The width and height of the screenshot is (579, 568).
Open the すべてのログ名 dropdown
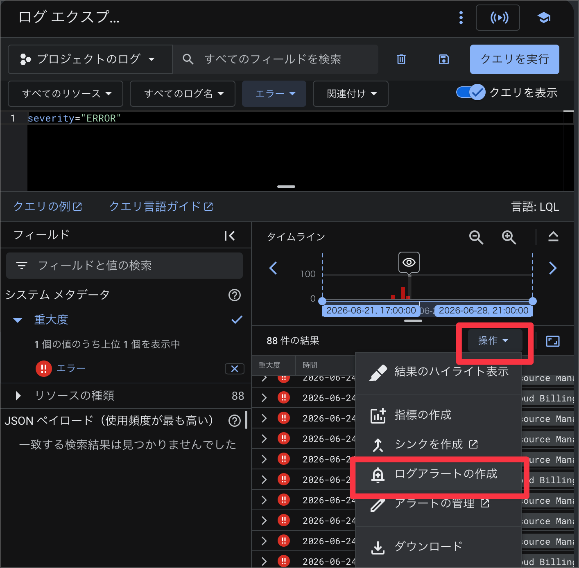point(183,94)
